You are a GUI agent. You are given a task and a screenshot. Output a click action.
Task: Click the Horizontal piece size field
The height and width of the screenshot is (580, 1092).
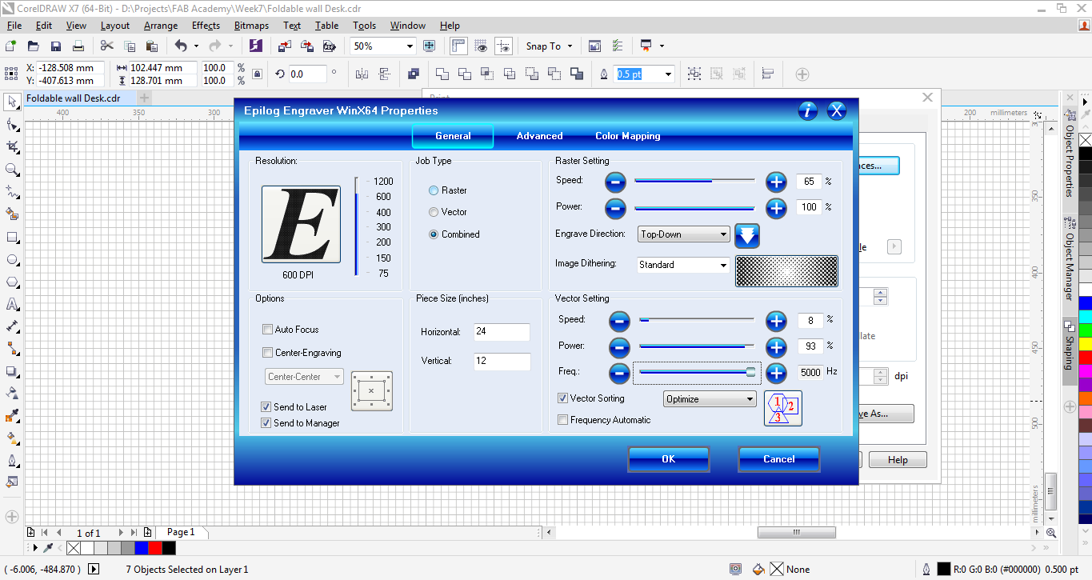[x=502, y=332]
